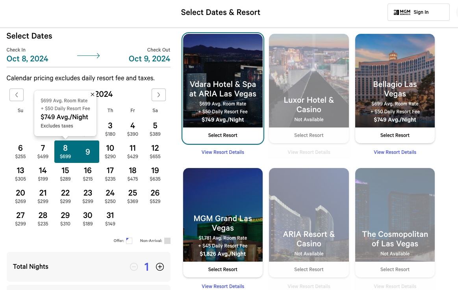View Resort Details for ARIA Resort & Casino
The width and height of the screenshot is (458, 290).
coord(309,286)
